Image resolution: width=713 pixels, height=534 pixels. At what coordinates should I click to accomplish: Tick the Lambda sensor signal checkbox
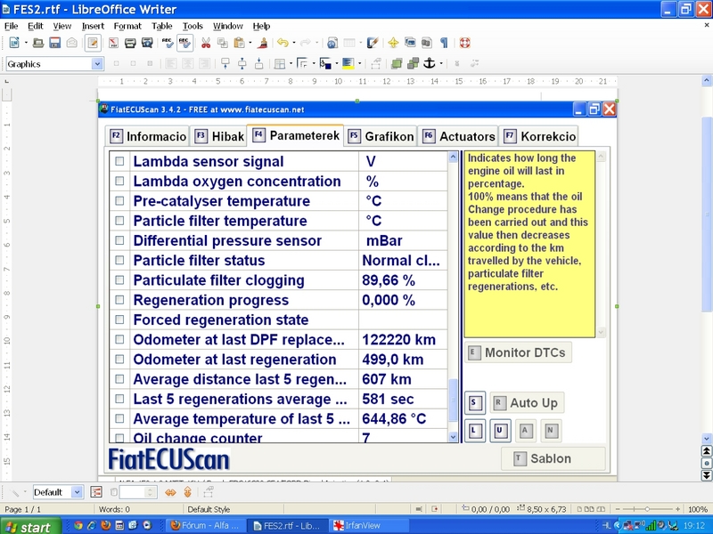pyautogui.click(x=119, y=161)
